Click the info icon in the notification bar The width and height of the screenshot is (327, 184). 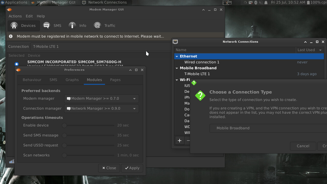coord(11,36)
